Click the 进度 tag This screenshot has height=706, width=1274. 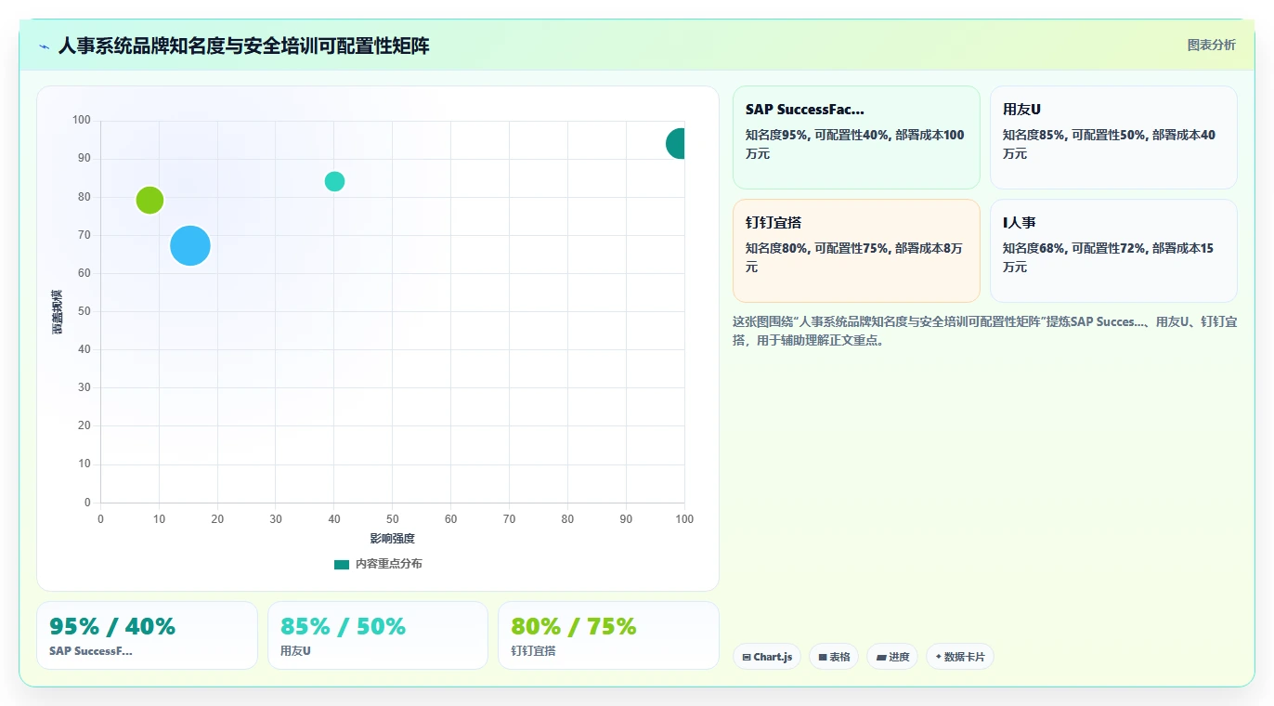click(x=892, y=657)
